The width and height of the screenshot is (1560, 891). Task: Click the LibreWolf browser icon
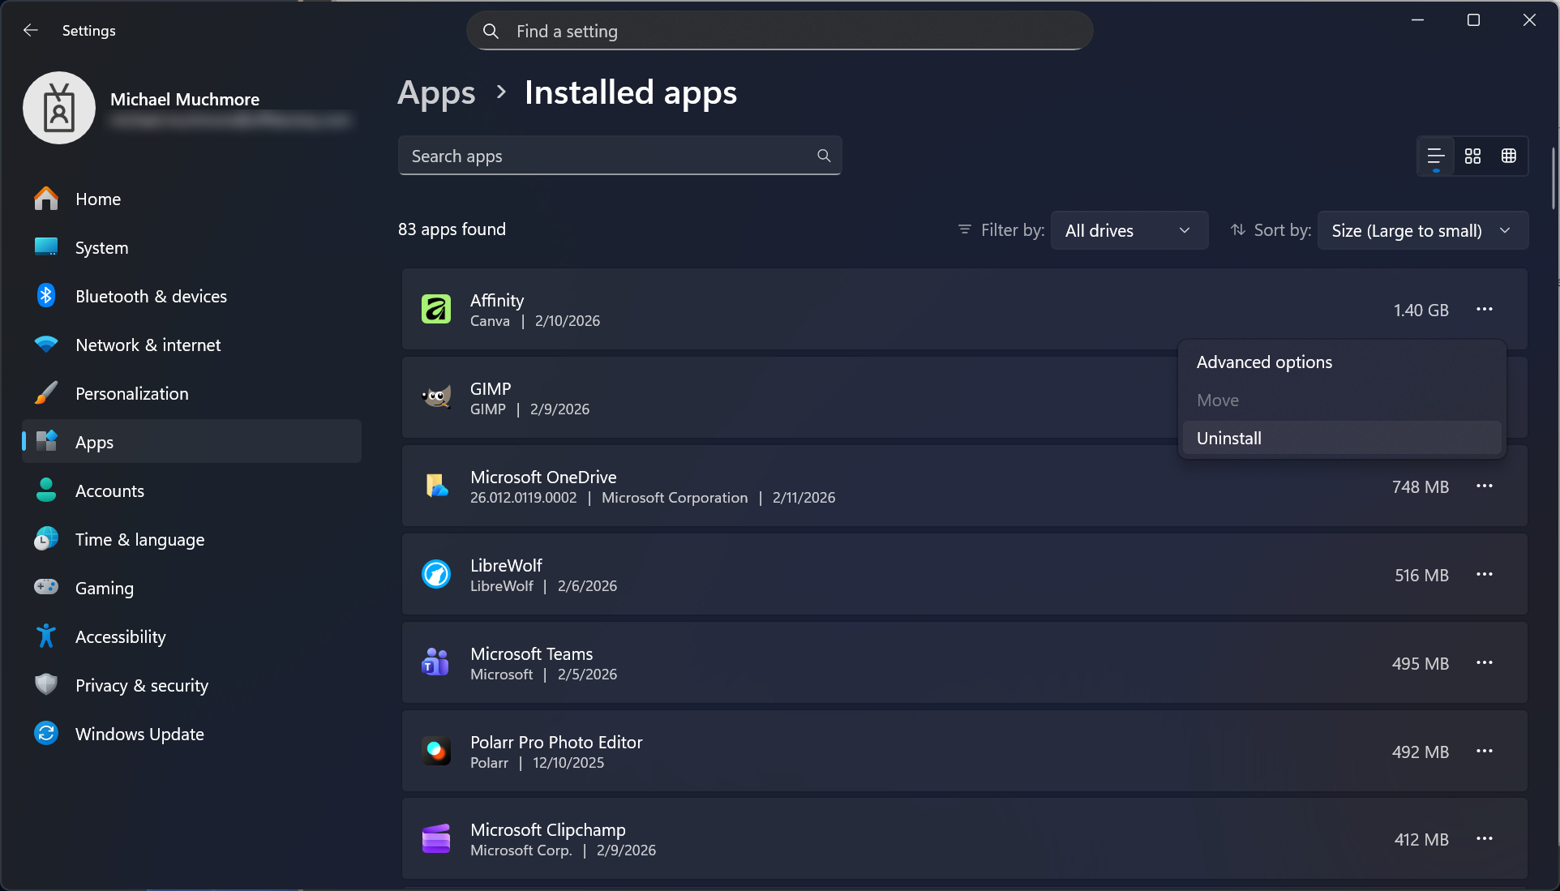[x=435, y=574]
